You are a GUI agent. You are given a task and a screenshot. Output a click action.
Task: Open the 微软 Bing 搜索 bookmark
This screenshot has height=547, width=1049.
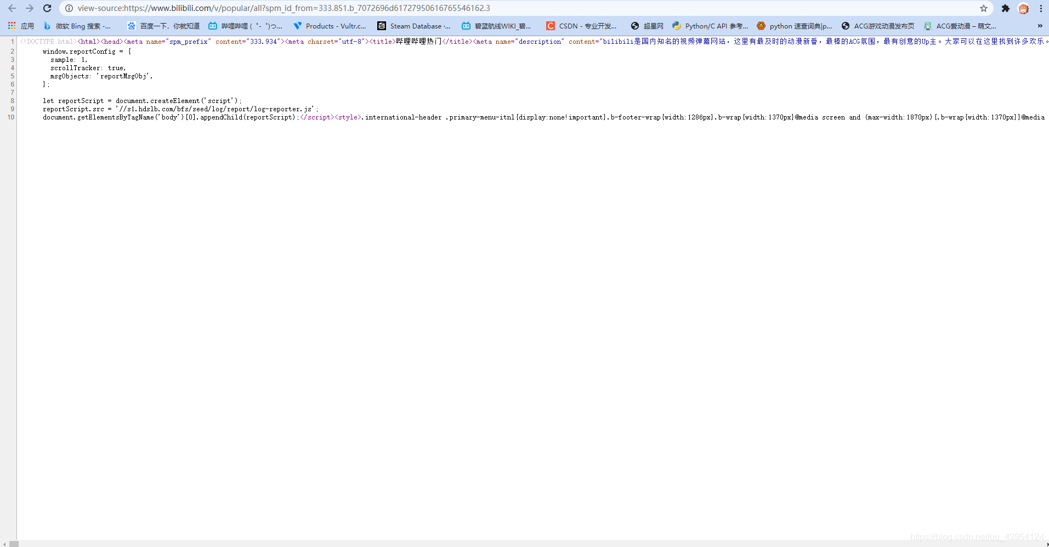(x=77, y=26)
